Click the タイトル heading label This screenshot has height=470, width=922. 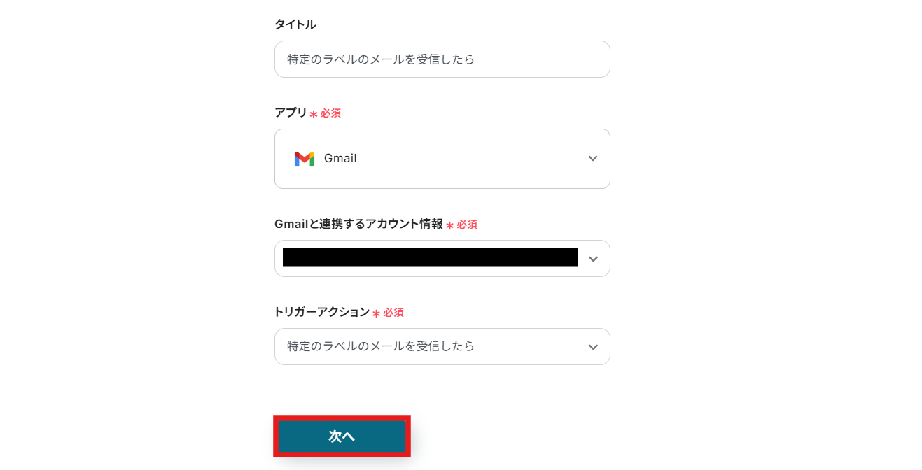pos(295,23)
